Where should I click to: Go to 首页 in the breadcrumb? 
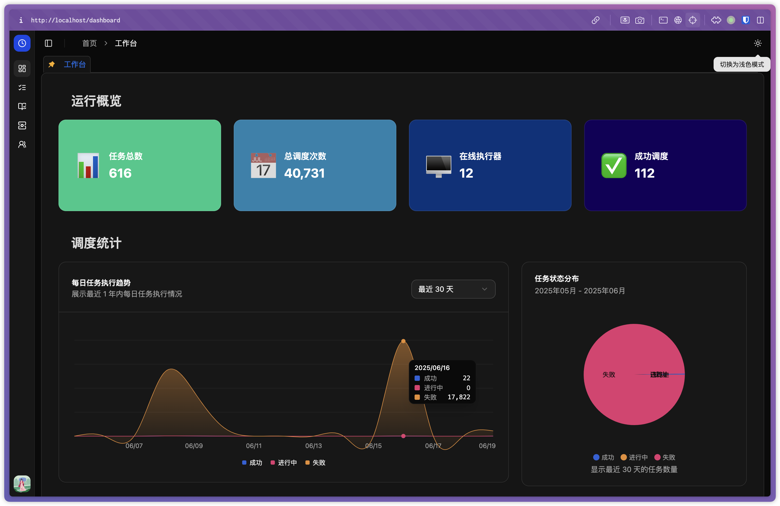click(x=89, y=43)
